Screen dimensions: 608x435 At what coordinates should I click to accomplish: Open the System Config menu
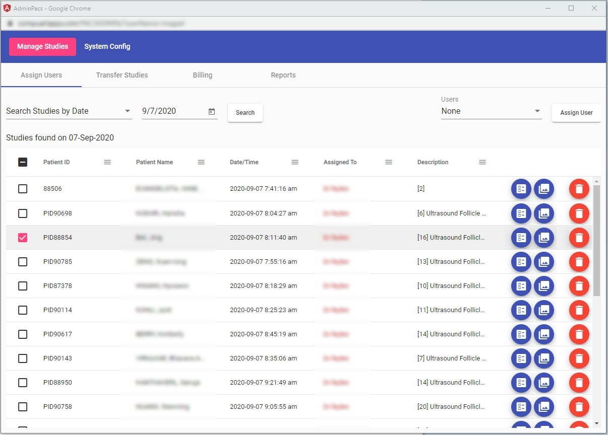pyautogui.click(x=107, y=46)
